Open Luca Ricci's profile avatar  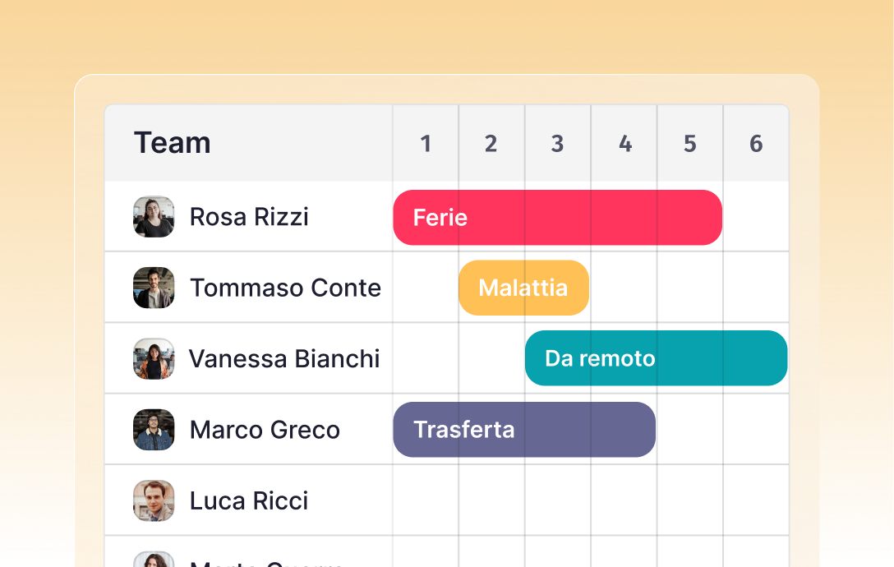154,500
